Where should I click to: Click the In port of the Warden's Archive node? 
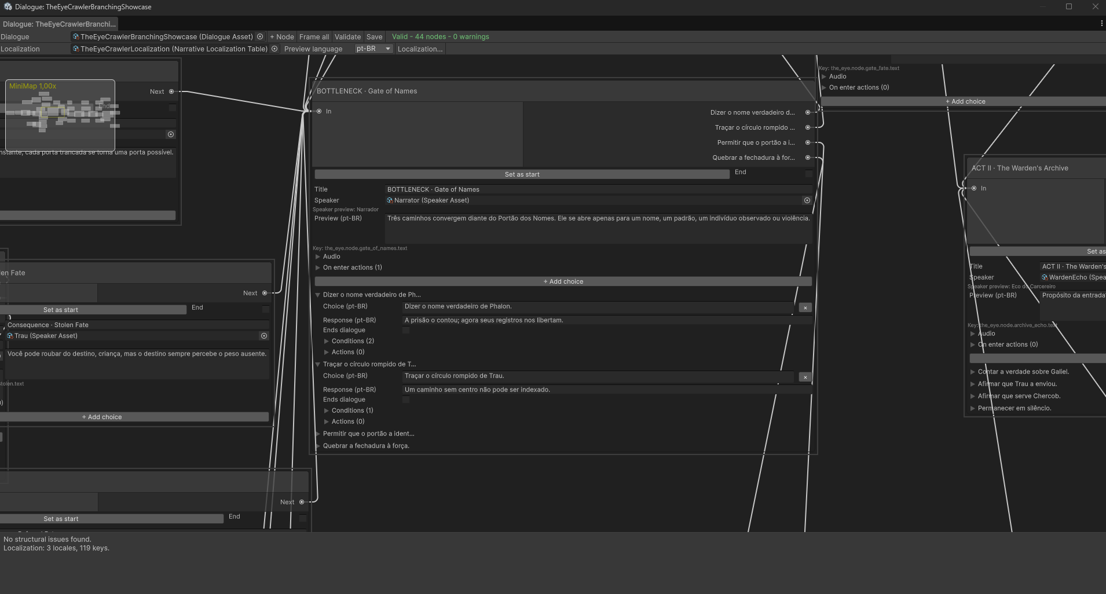tap(974, 188)
